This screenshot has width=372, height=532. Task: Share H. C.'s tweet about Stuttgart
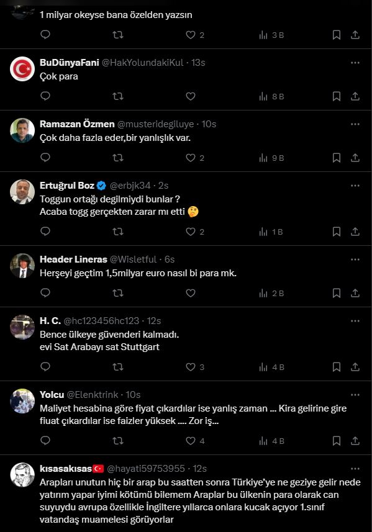click(x=355, y=367)
